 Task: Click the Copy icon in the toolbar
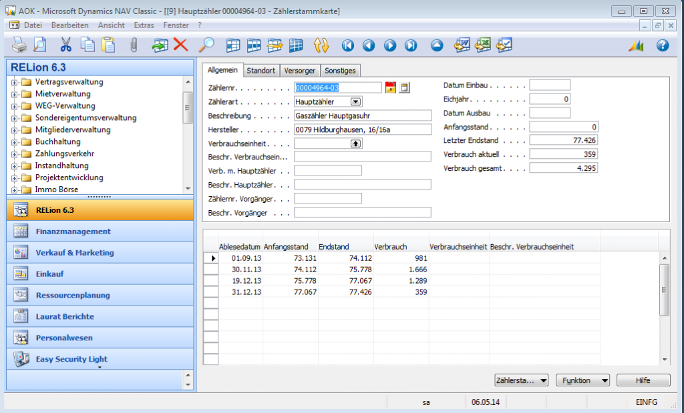click(88, 45)
